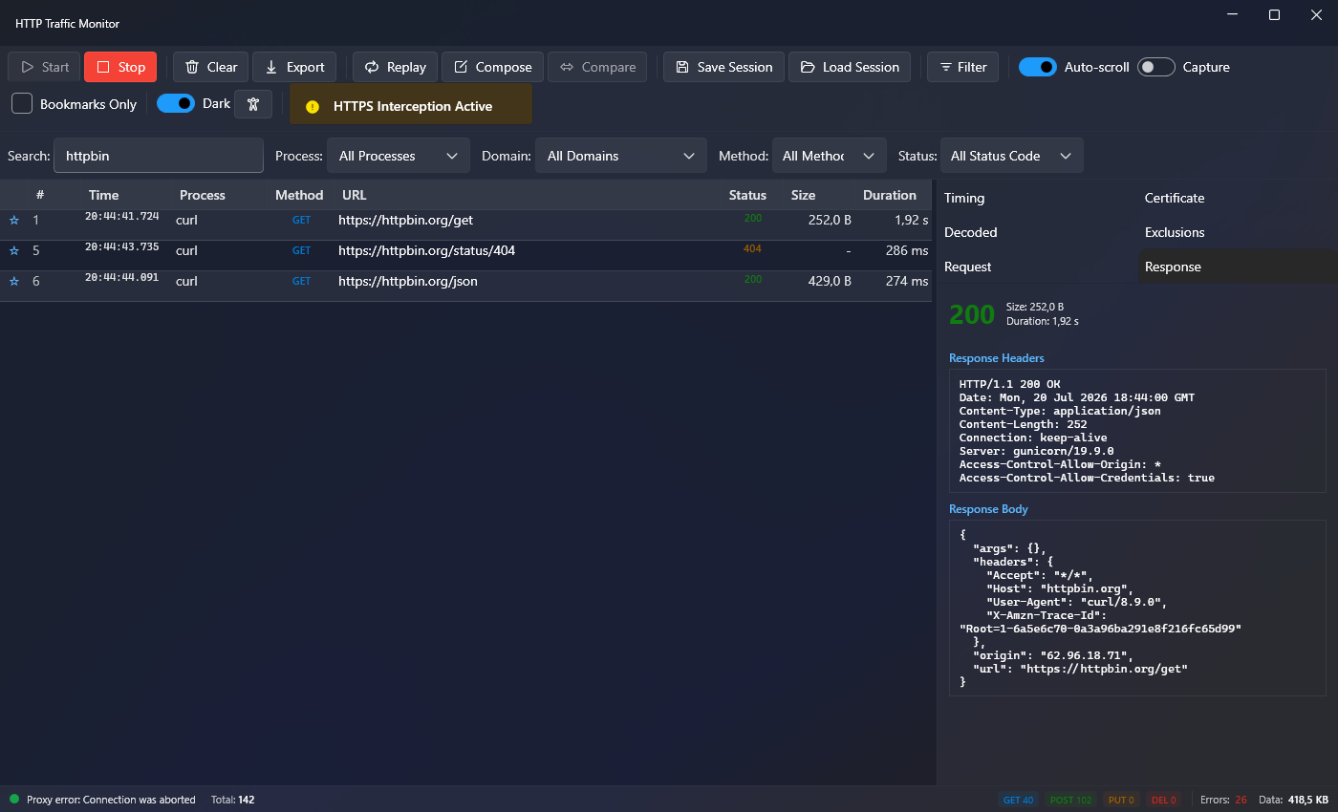Open the Compose request tool
Viewport: 1338px width, 812px height.
click(x=492, y=67)
